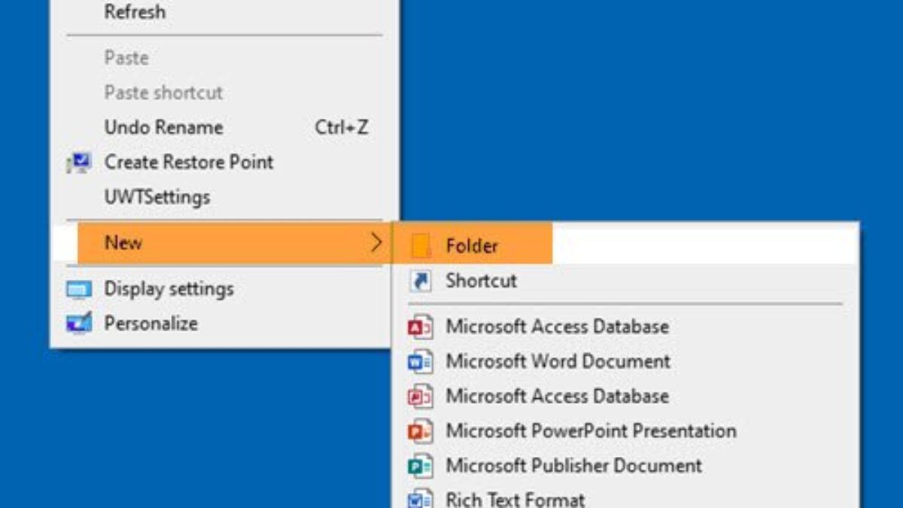The height and width of the screenshot is (508, 903).
Task: Click the Rich Text Format icon
Action: (420, 499)
